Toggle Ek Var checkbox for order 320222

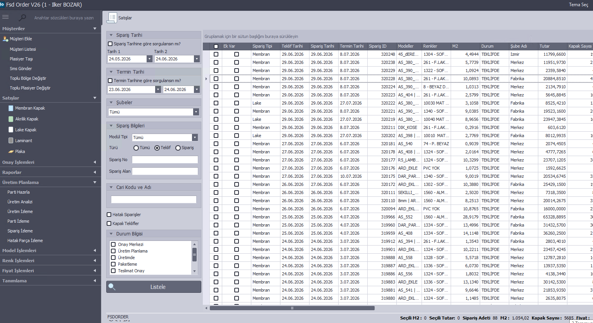[x=237, y=103]
